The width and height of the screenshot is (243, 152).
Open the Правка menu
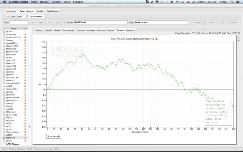[44, 2]
